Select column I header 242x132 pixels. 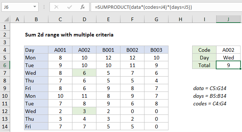[x=205, y=19]
